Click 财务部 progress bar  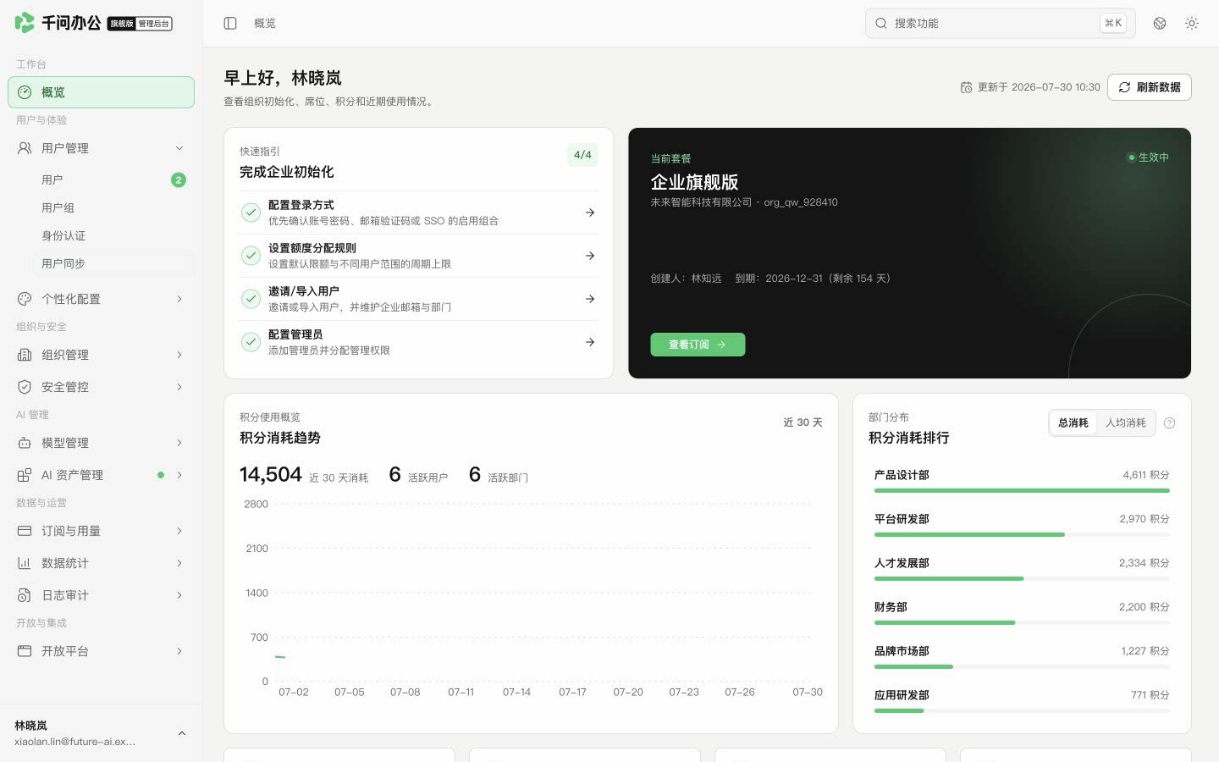tap(1022, 622)
